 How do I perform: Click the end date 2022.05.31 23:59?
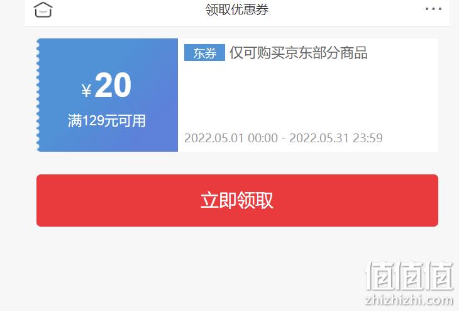(x=336, y=138)
